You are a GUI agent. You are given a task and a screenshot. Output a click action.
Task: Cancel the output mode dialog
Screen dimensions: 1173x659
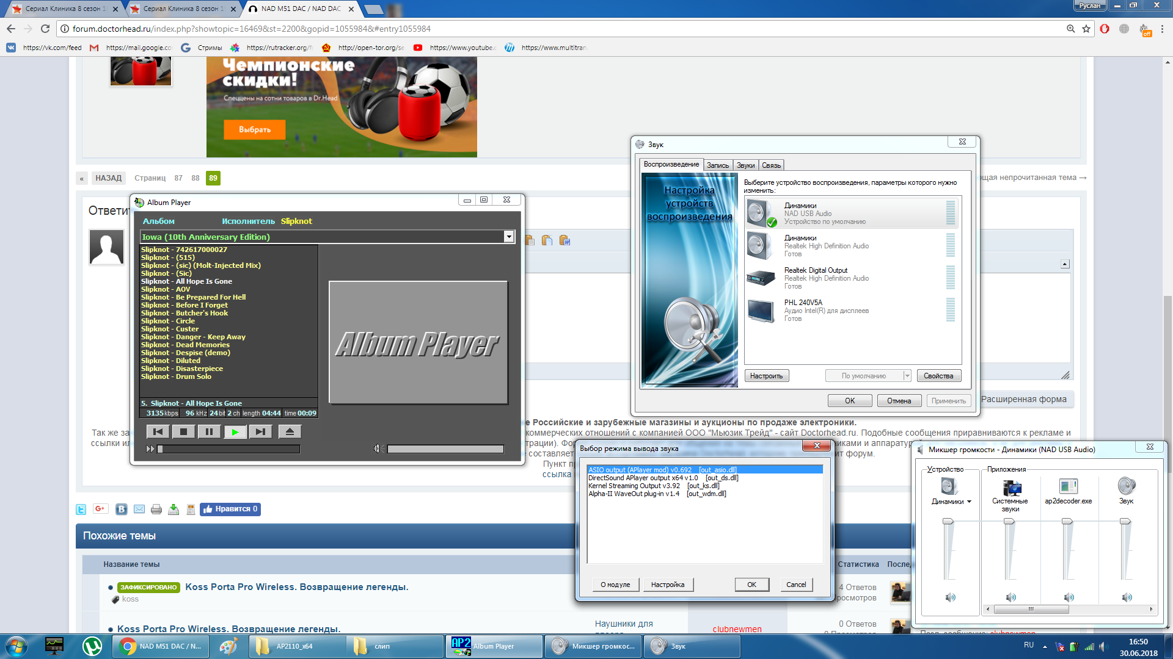coord(796,585)
